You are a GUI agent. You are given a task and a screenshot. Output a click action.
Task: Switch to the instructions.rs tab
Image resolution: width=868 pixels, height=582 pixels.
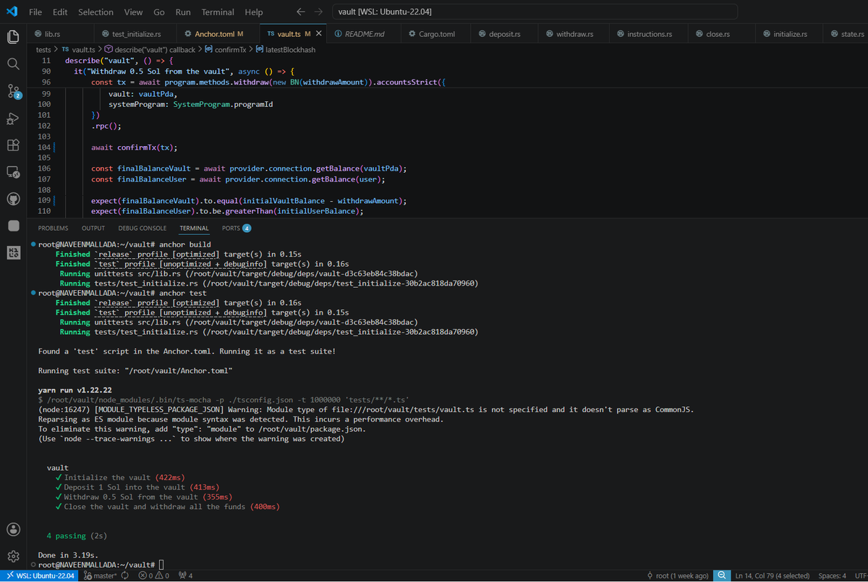[x=650, y=34]
